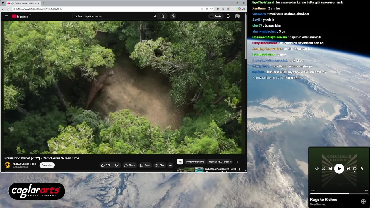
Task: Skip to next track in music widget
Action: coord(348,169)
